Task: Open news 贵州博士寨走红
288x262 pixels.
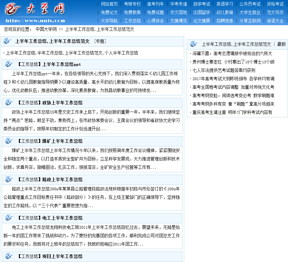Action: (x=233, y=62)
